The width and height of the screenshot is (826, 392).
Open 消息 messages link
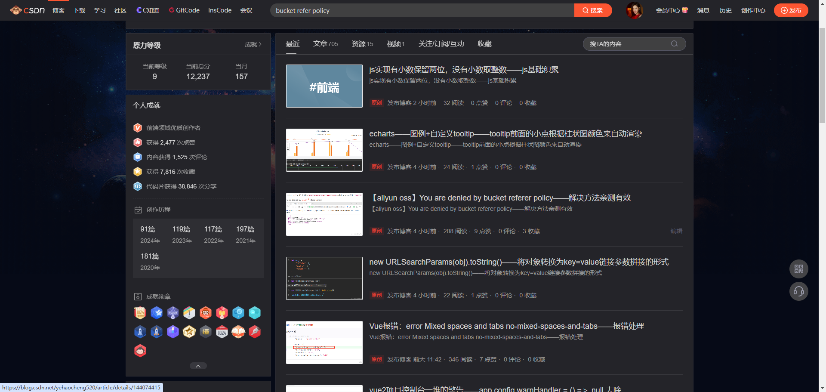(703, 10)
